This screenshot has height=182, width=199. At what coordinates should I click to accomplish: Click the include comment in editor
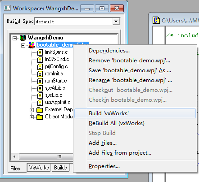[182, 35]
